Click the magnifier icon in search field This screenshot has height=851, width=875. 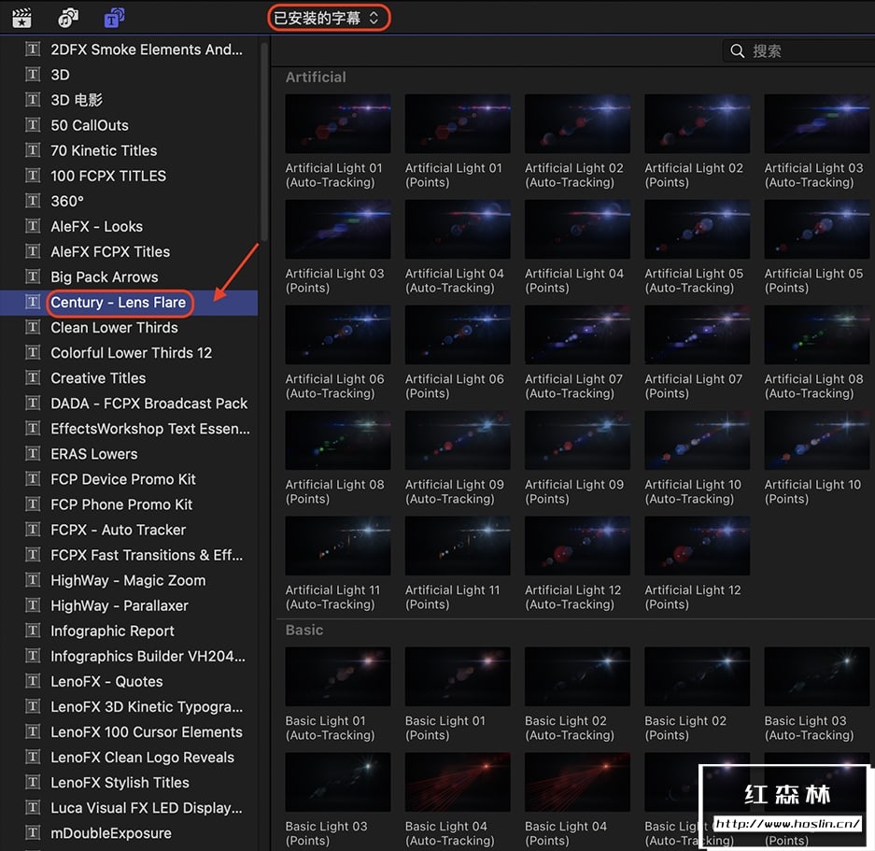click(x=737, y=50)
